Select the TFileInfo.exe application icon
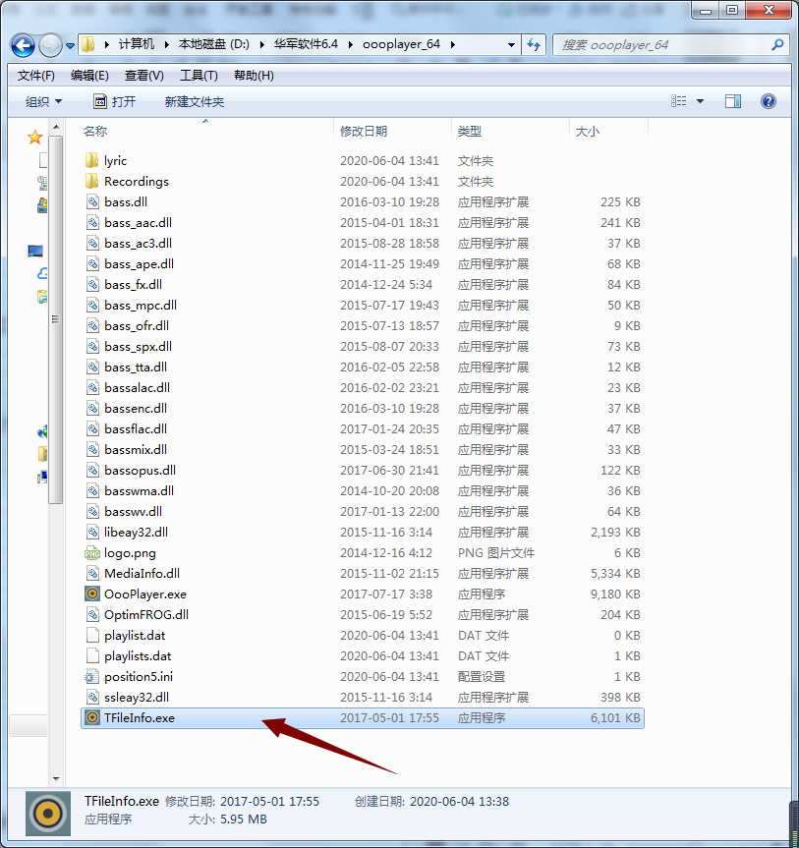799x848 pixels. point(92,717)
